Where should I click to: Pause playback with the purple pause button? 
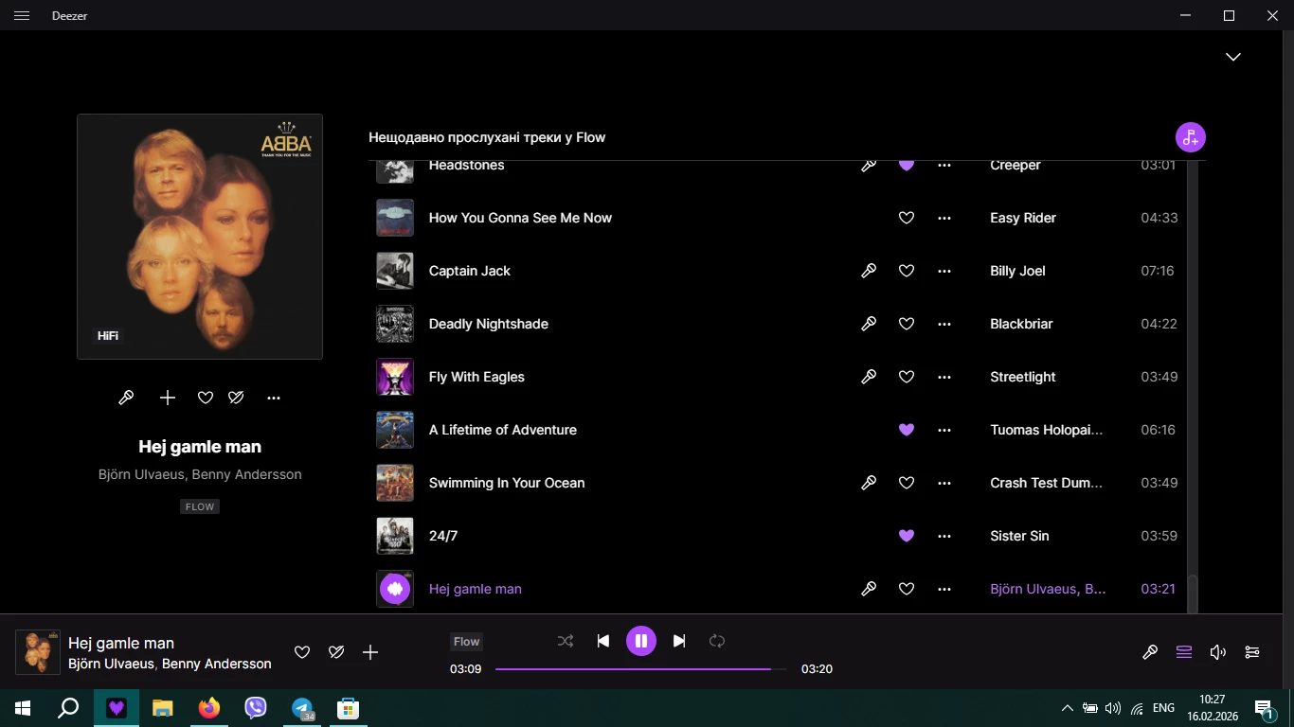click(x=641, y=641)
